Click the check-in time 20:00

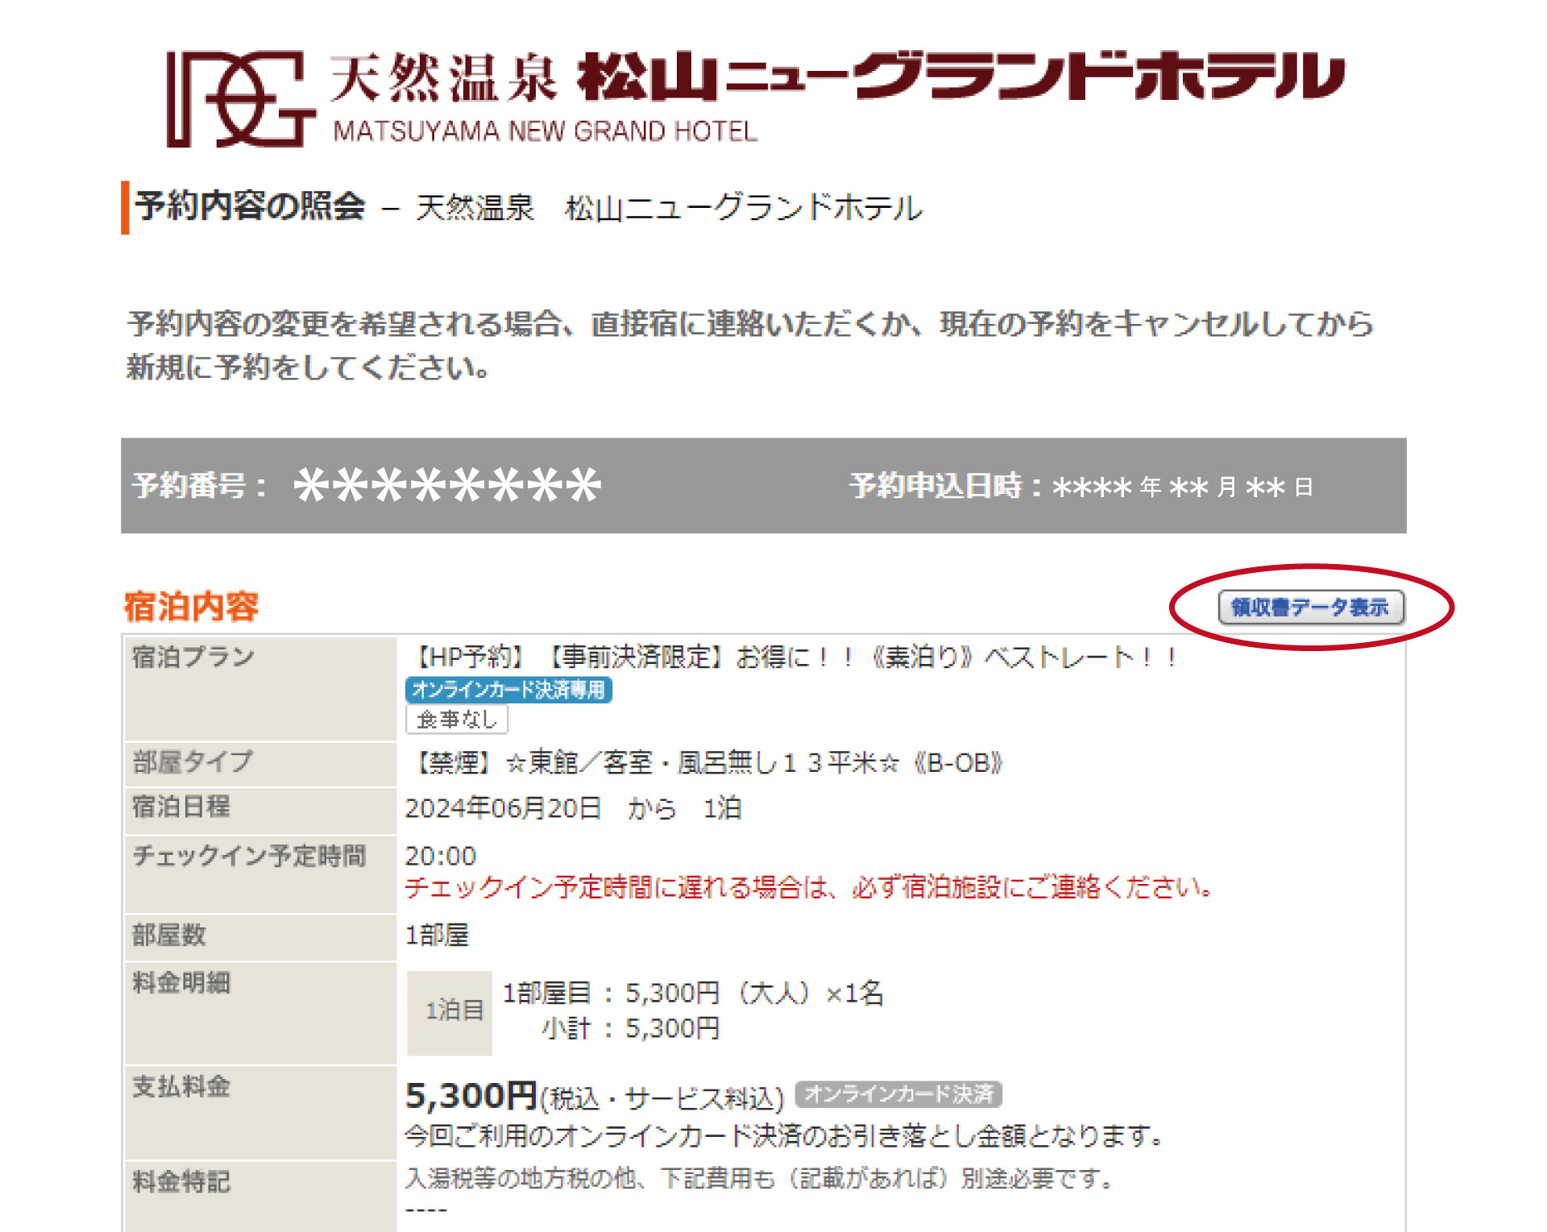coord(440,856)
